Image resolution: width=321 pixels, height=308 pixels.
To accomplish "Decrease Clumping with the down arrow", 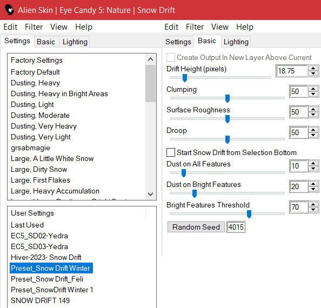I will click(313, 94).
